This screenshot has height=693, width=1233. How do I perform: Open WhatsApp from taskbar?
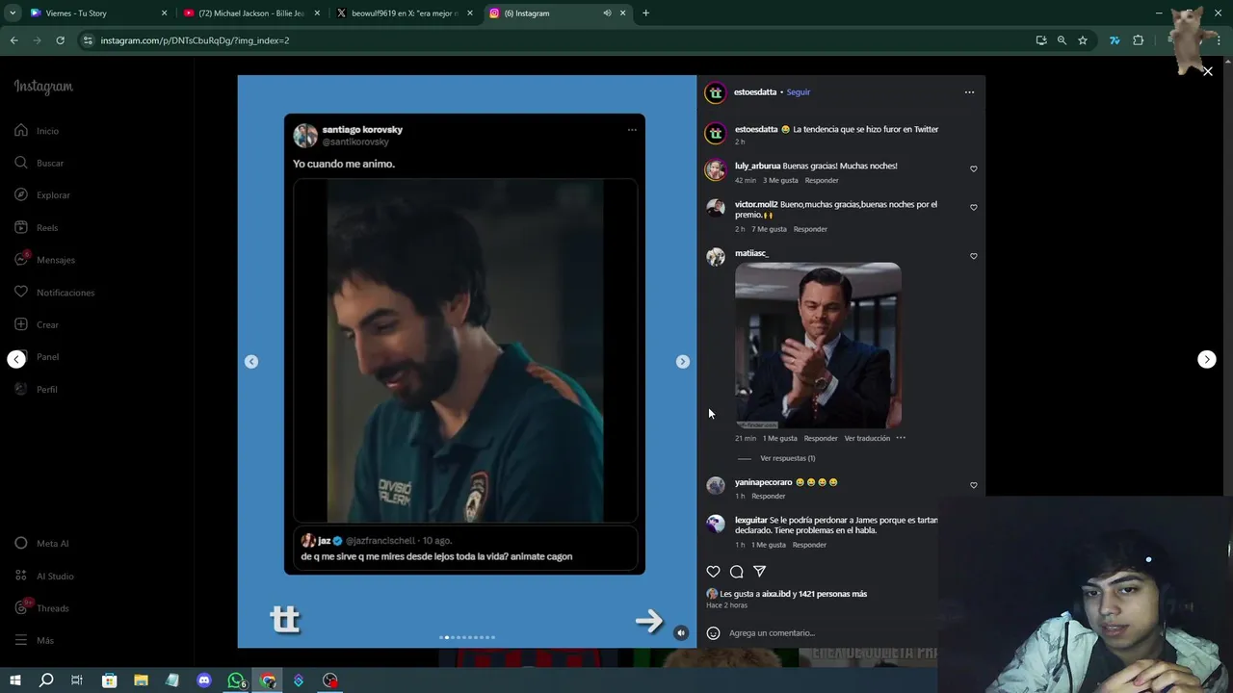coord(236,680)
